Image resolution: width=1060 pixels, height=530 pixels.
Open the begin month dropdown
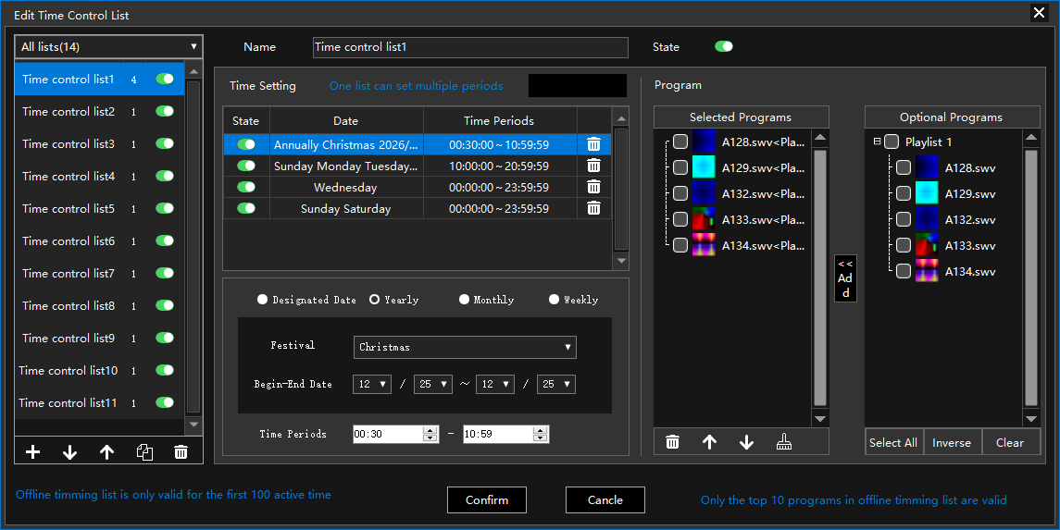tap(372, 384)
